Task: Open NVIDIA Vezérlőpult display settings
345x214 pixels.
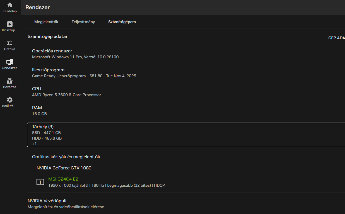Action: pos(47,201)
